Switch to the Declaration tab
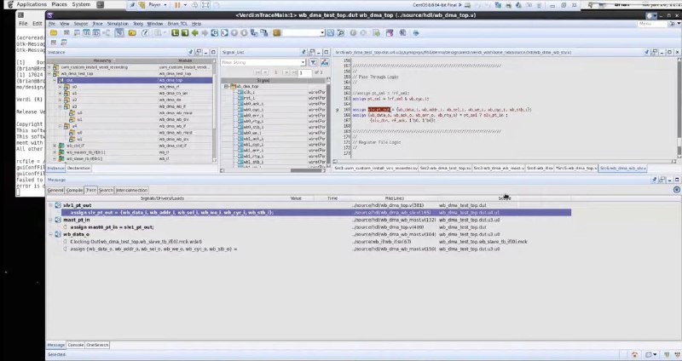Viewport: 682px width, 361px height. click(x=78, y=168)
